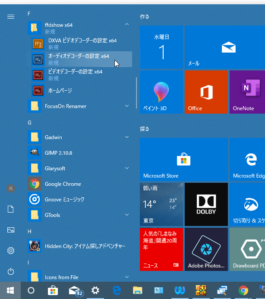Open Settings gear in Start sidebar
Viewport: 265px width, 299px height.
point(11,251)
